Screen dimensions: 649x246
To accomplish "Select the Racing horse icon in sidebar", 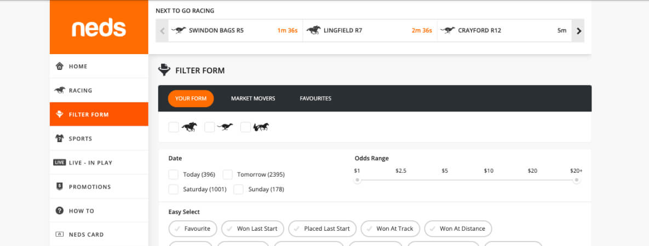I will [60, 90].
